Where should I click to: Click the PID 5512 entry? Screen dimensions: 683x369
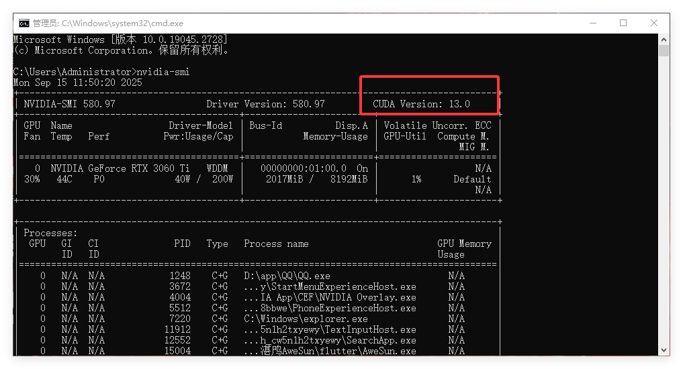click(x=180, y=309)
